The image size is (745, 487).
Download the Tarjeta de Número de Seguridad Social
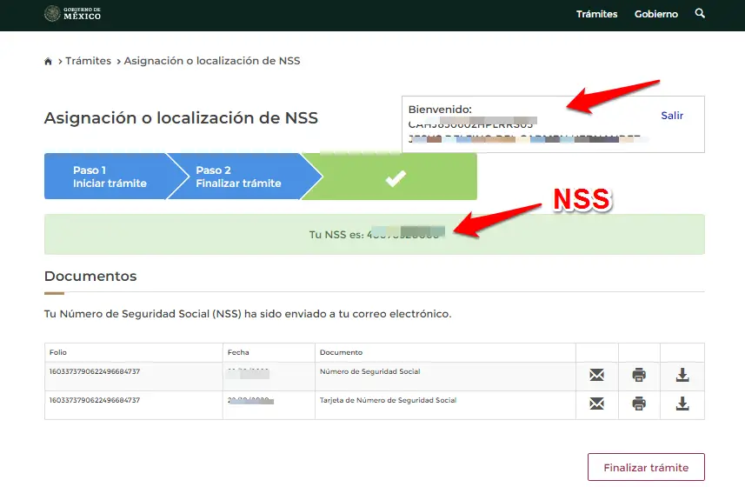coord(682,404)
